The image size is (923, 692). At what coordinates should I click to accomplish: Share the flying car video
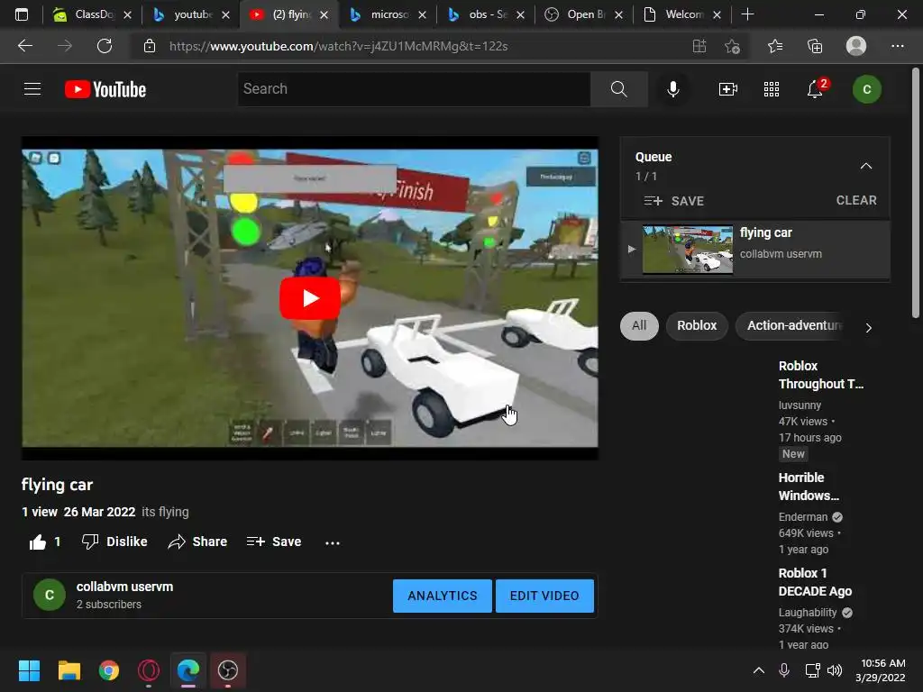(x=197, y=542)
